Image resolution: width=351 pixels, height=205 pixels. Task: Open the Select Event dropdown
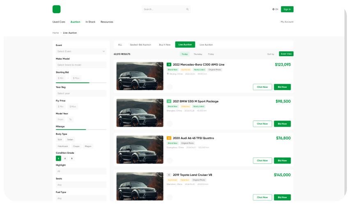(x=81, y=51)
